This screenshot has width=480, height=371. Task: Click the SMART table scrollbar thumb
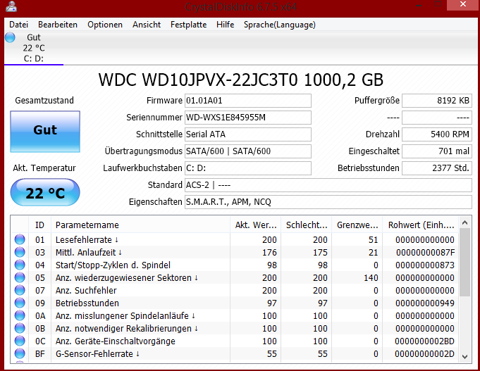pyautogui.click(x=464, y=262)
